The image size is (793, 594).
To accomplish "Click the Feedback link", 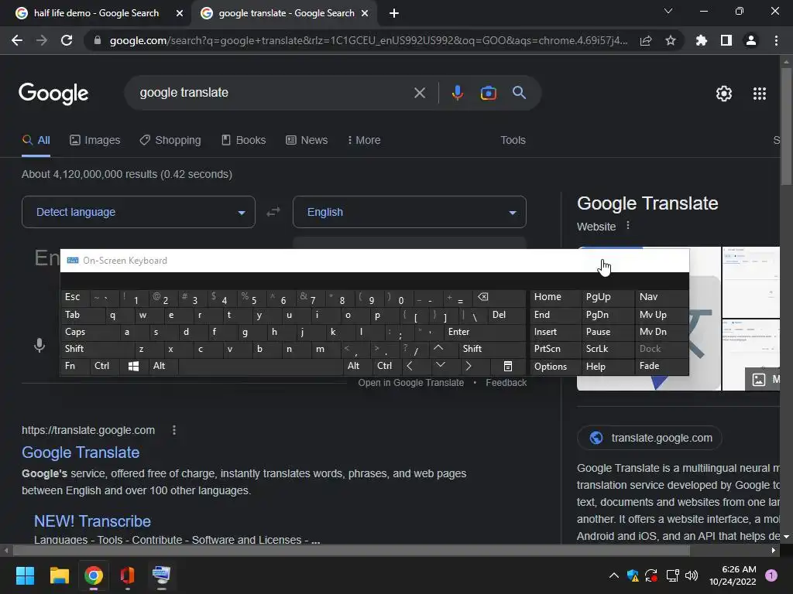I will pos(506,383).
